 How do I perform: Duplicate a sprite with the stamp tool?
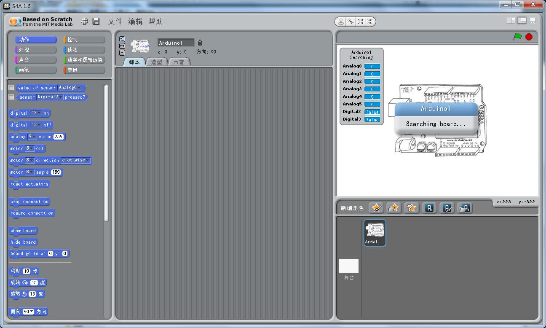point(340,22)
